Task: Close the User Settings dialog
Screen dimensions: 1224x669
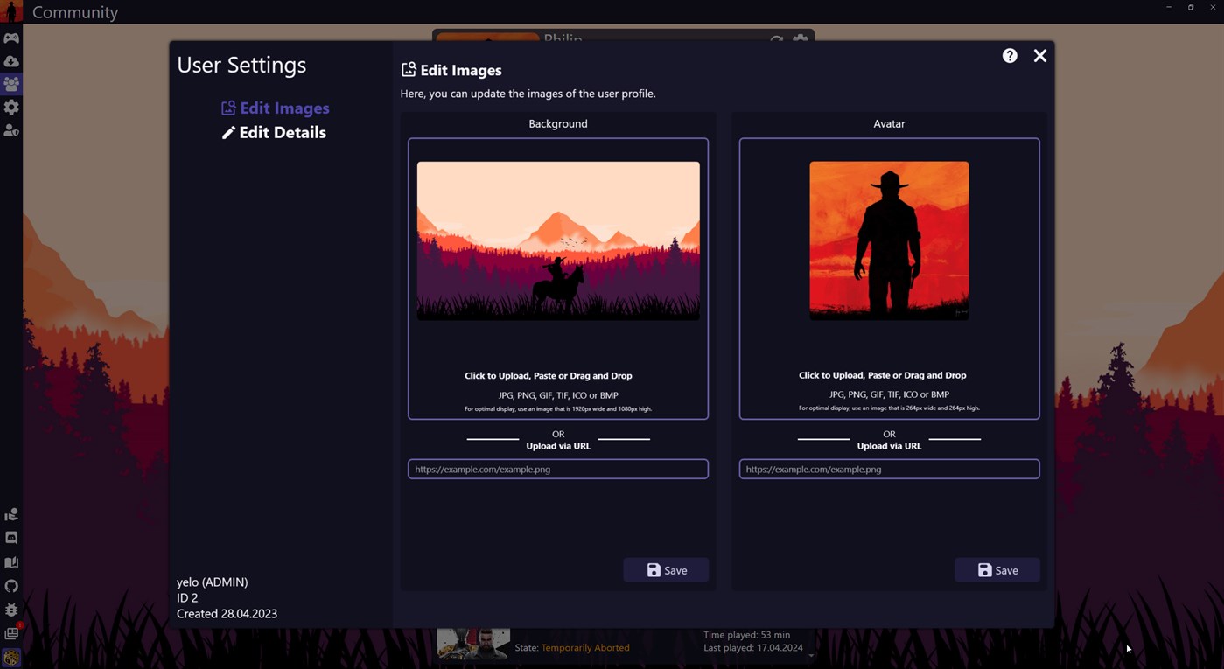Action: (1039, 56)
